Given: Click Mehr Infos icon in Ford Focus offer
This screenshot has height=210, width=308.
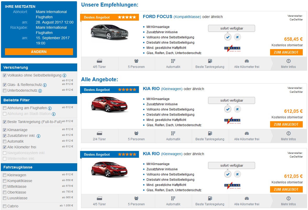Looking at the screenshot, I should (288, 61).
